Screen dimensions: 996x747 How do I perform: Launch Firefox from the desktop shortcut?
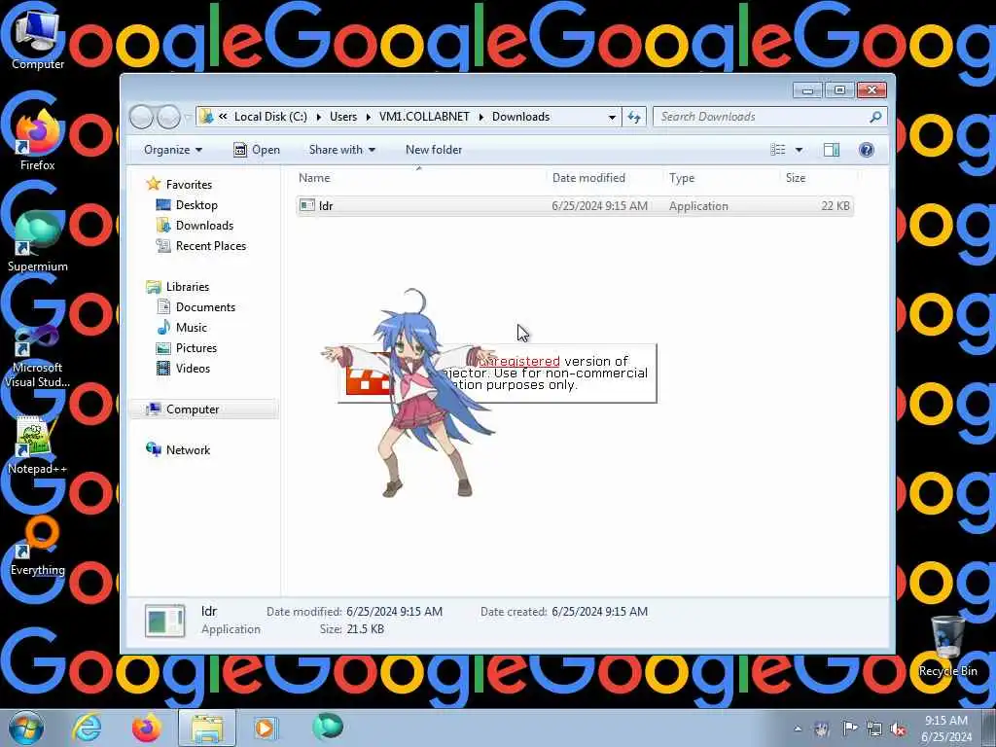pyautogui.click(x=38, y=140)
